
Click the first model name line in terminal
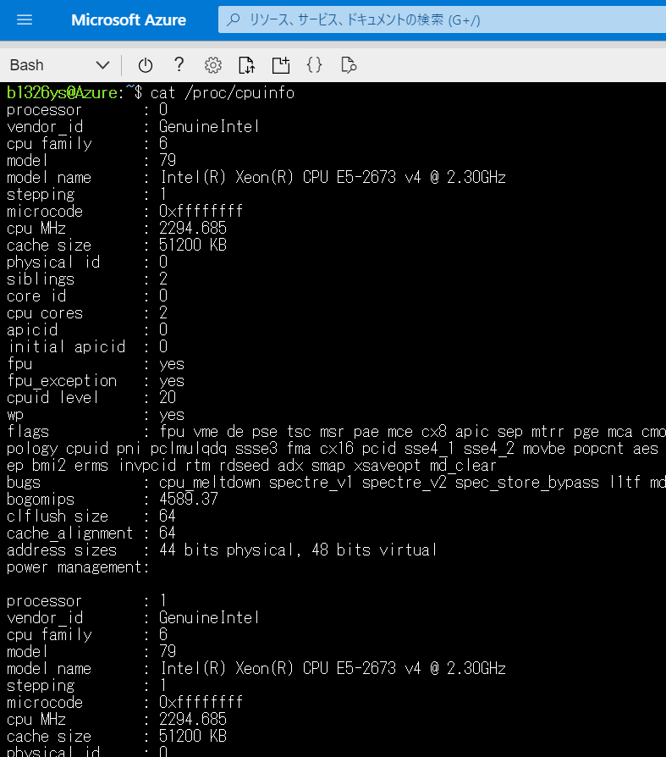[256, 177]
